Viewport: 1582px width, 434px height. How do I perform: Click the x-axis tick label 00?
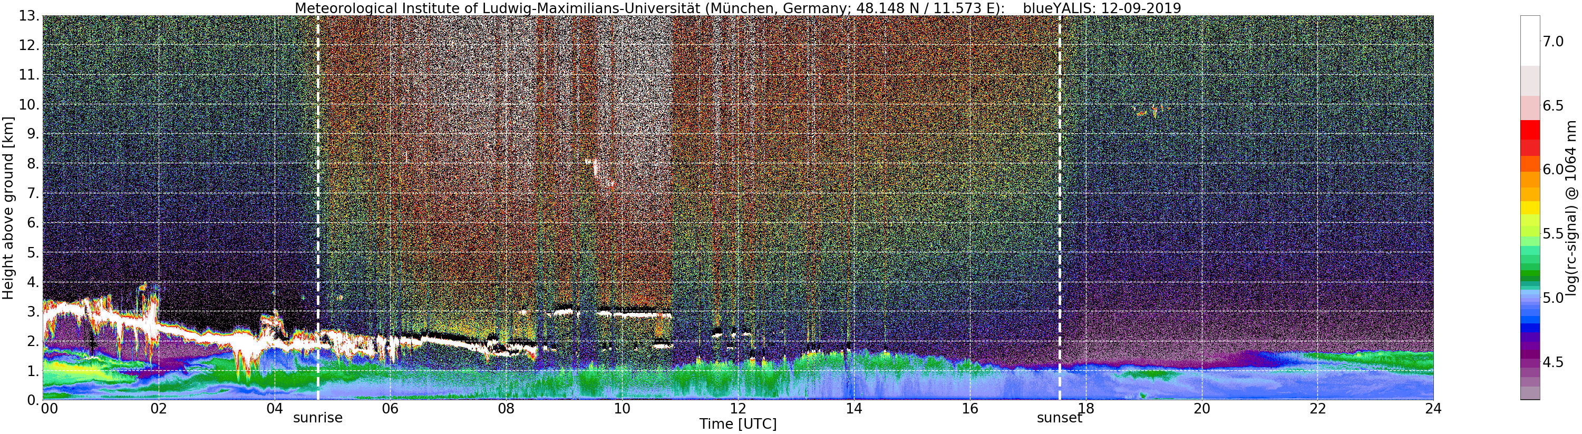(x=49, y=409)
